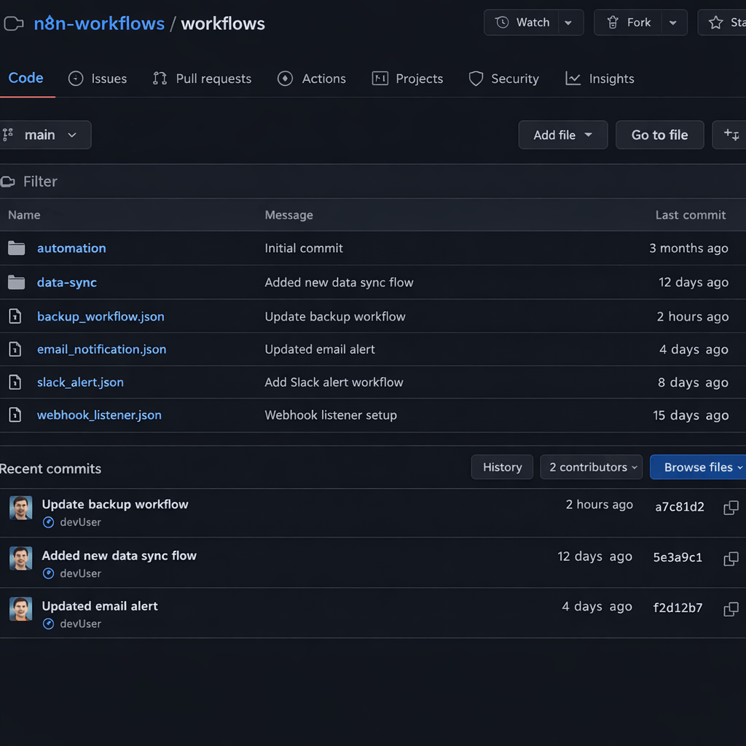Viewport: 746px width, 746px height.
Task: Open the Insights tab
Action: [x=600, y=79]
